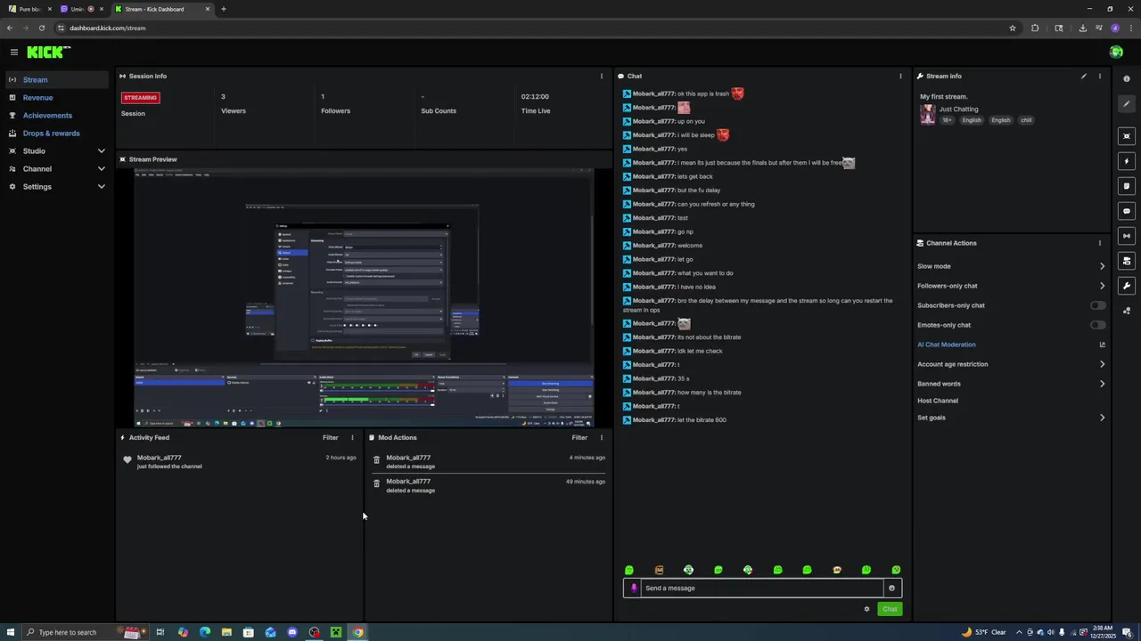
Task: Expand Slow mode options
Action: click(x=1102, y=266)
